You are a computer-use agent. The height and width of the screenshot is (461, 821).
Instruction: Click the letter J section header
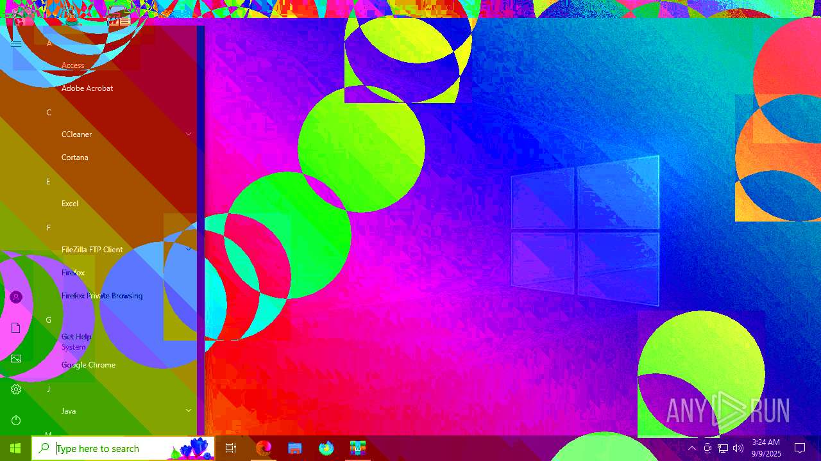[x=48, y=389]
